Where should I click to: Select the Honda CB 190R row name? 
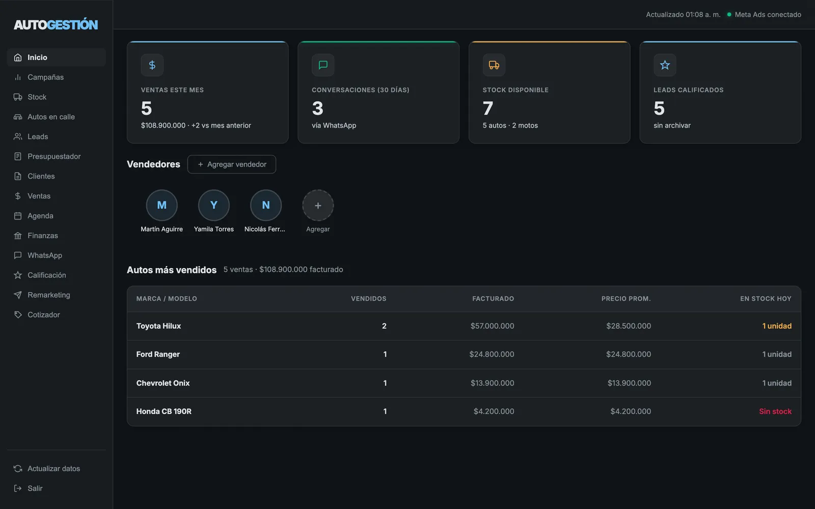tap(164, 411)
